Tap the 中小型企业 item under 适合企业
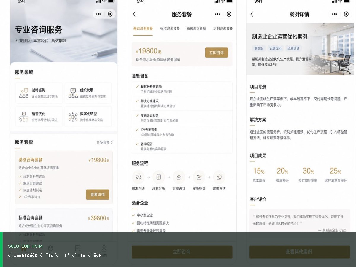This screenshot has height=267, width=356. coord(142,215)
